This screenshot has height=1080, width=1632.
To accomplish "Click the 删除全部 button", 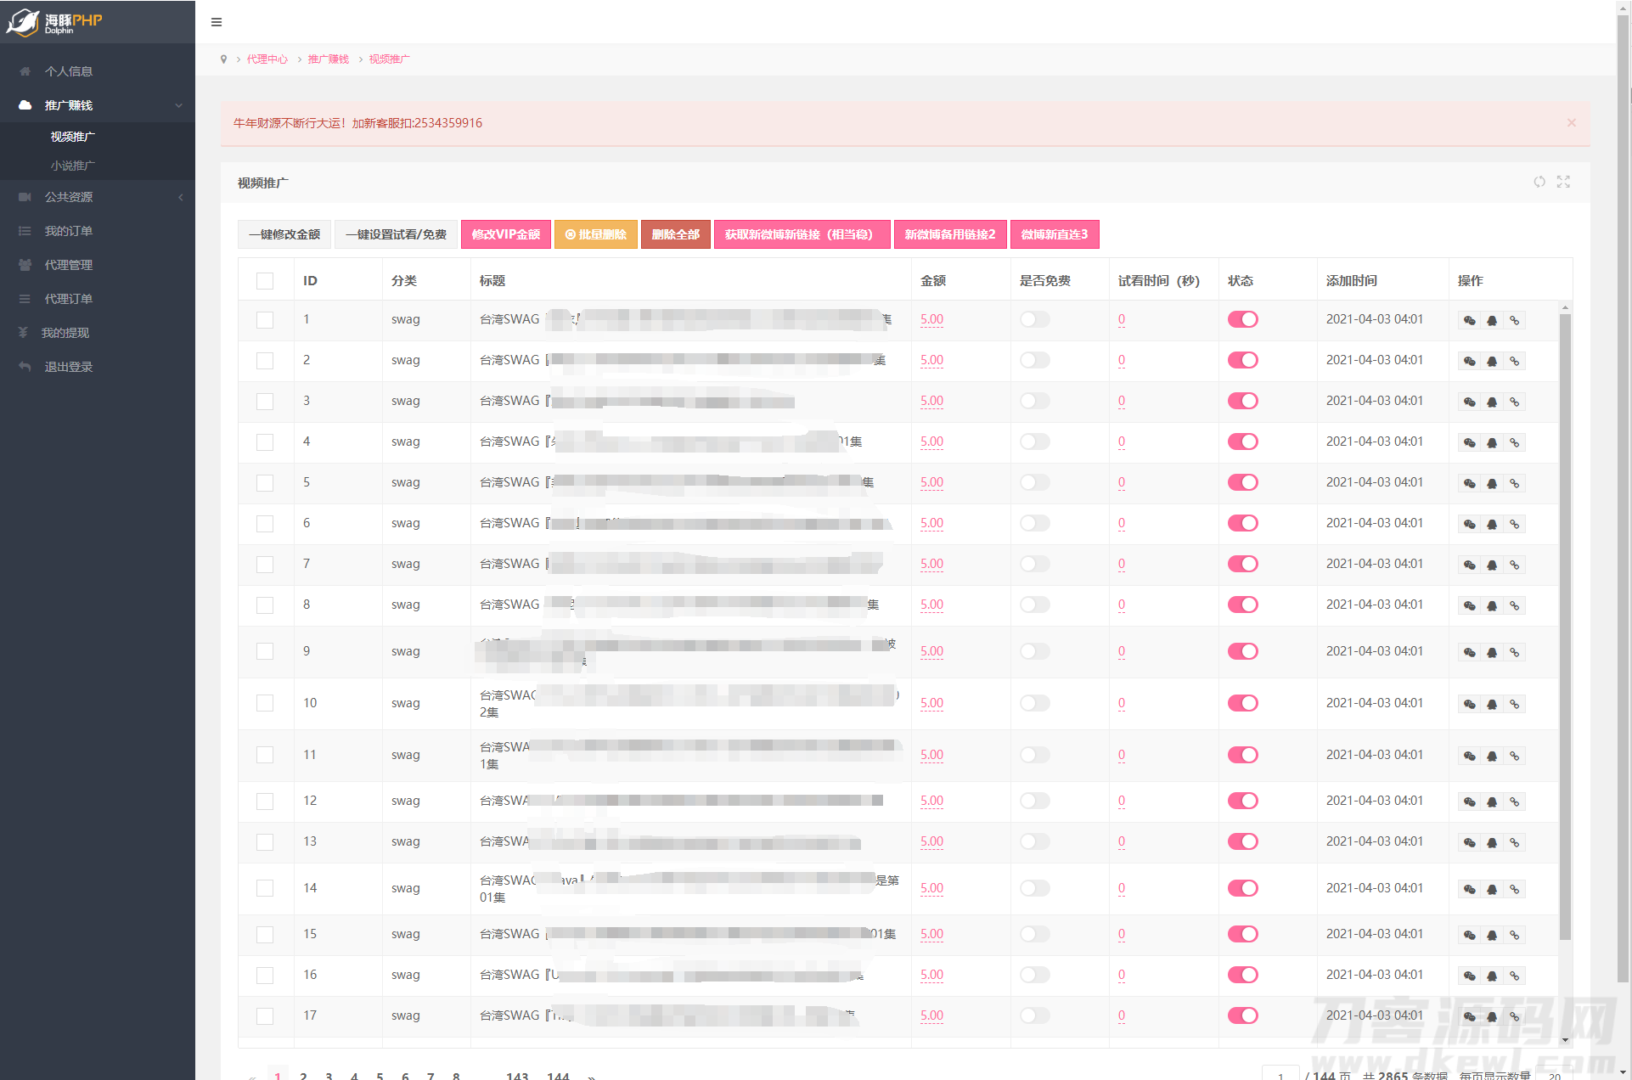I will pos(675,234).
